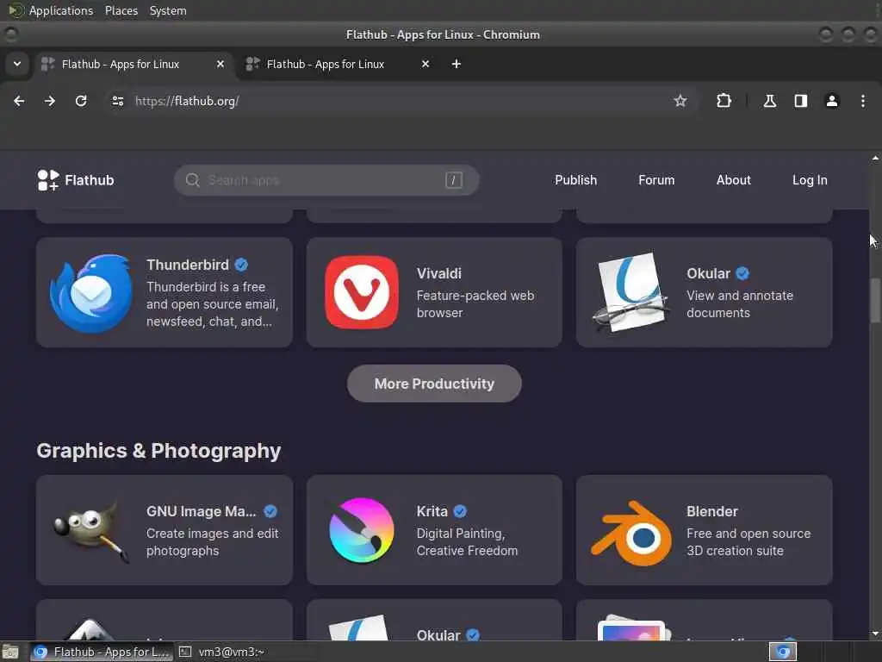Click the Graphics & Photography heading

(x=158, y=450)
